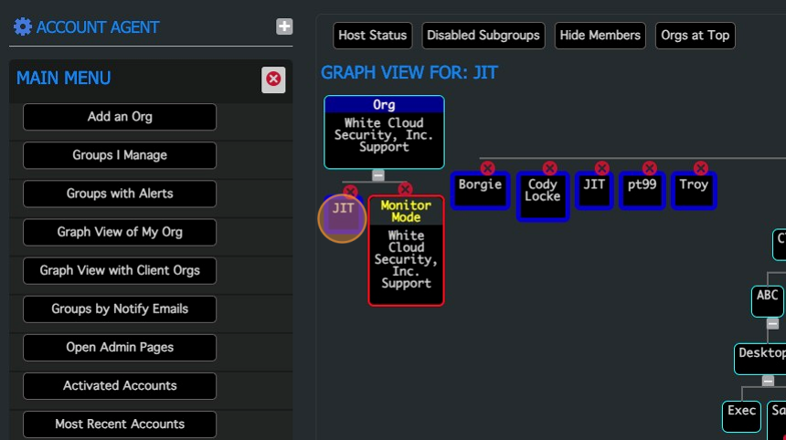This screenshot has height=440, width=786.
Task: Toggle Host Status display
Action: click(373, 36)
